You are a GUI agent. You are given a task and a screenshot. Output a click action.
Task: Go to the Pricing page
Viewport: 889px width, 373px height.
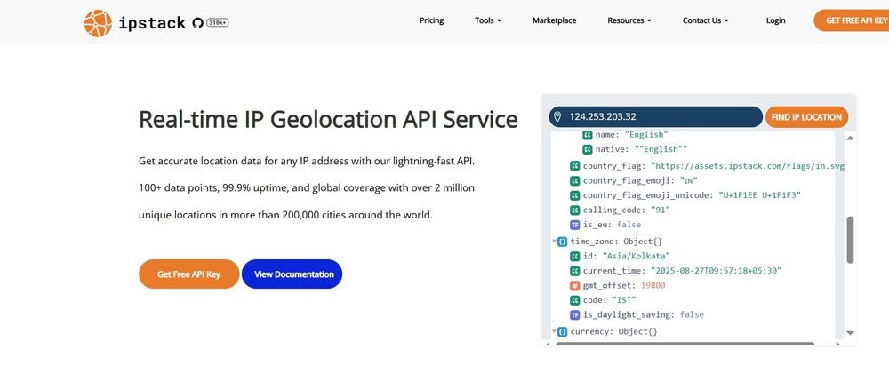pyautogui.click(x=431, y=20)
